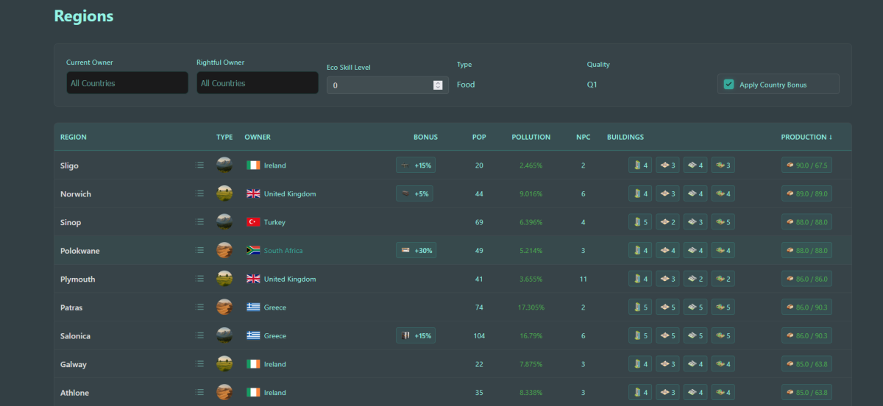Click the +15% bonus badge in Sligo row
This screenshot has width=883, height=406.
point(416,165)
